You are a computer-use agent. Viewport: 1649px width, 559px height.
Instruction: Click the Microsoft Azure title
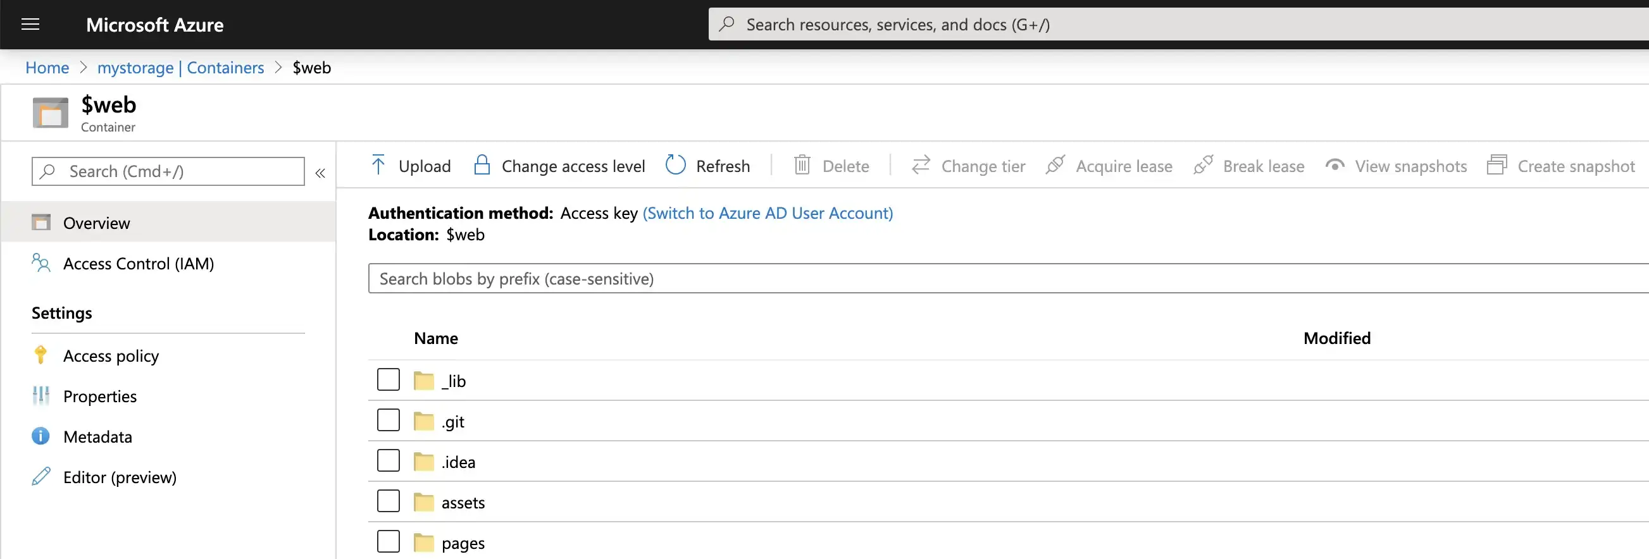(154, 24)
